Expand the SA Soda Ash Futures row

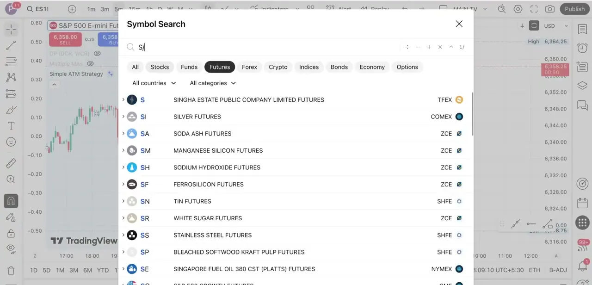123,133
